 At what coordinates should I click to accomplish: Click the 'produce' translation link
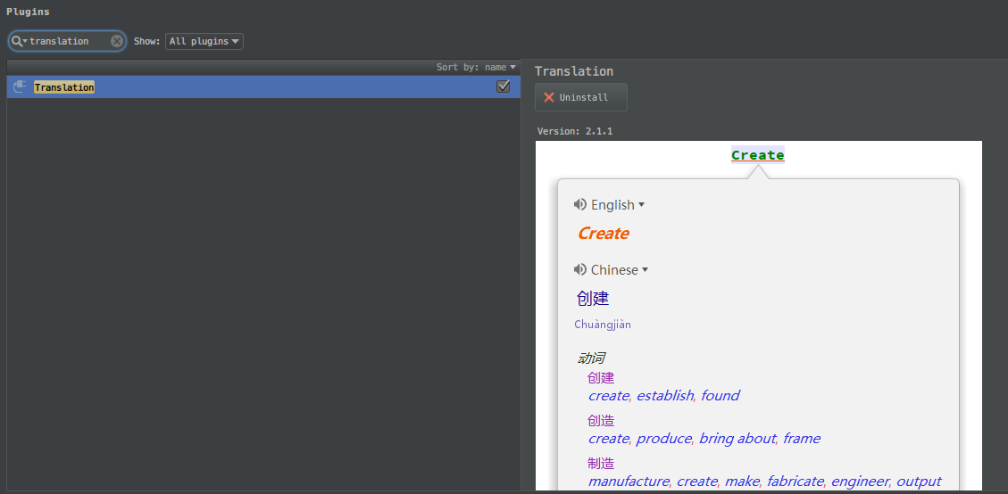(x=663, y=439)
